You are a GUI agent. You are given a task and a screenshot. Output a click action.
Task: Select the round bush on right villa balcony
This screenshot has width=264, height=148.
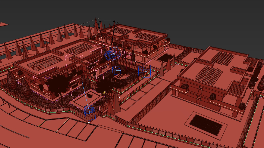tap(213, 97)
